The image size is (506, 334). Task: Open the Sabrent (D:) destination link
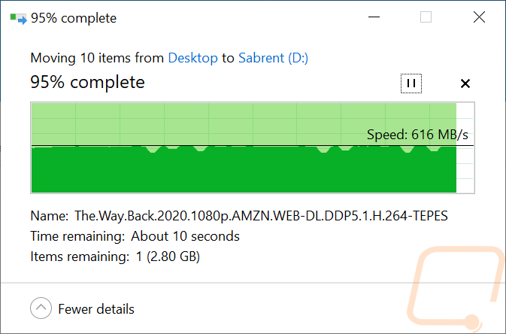tap(274, 58)
